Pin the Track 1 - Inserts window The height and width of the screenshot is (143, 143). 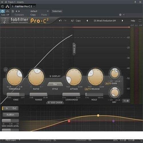coord(135,2)
